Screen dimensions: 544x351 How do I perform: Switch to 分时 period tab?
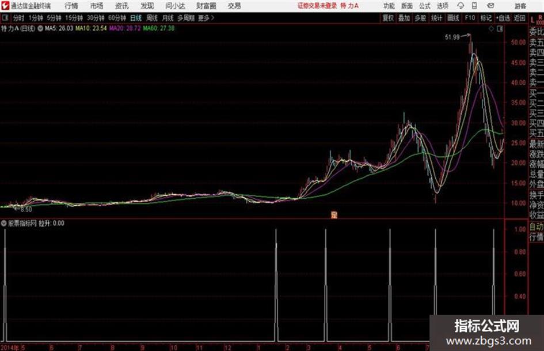point(18,18)
